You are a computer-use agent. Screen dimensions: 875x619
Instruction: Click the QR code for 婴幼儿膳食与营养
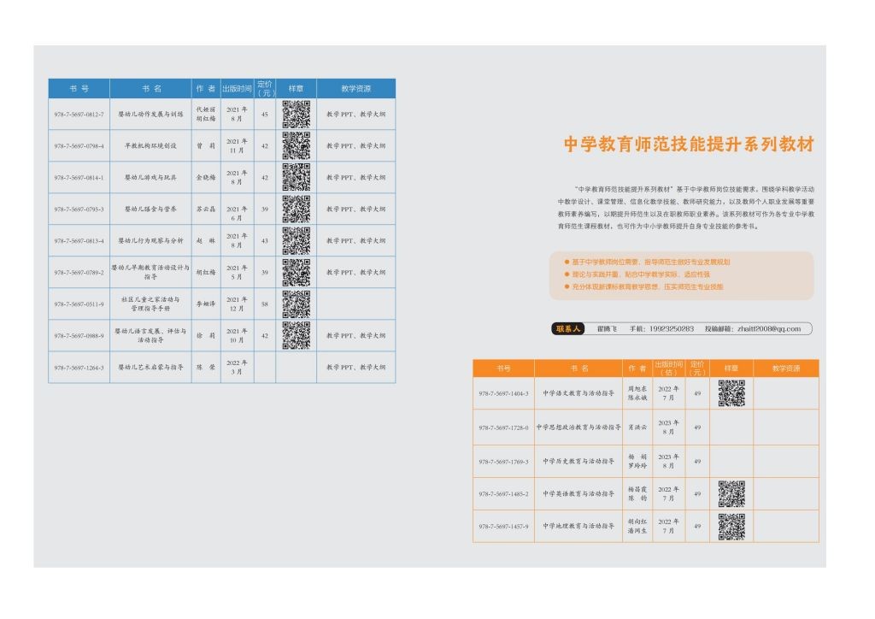pos(296,209)
